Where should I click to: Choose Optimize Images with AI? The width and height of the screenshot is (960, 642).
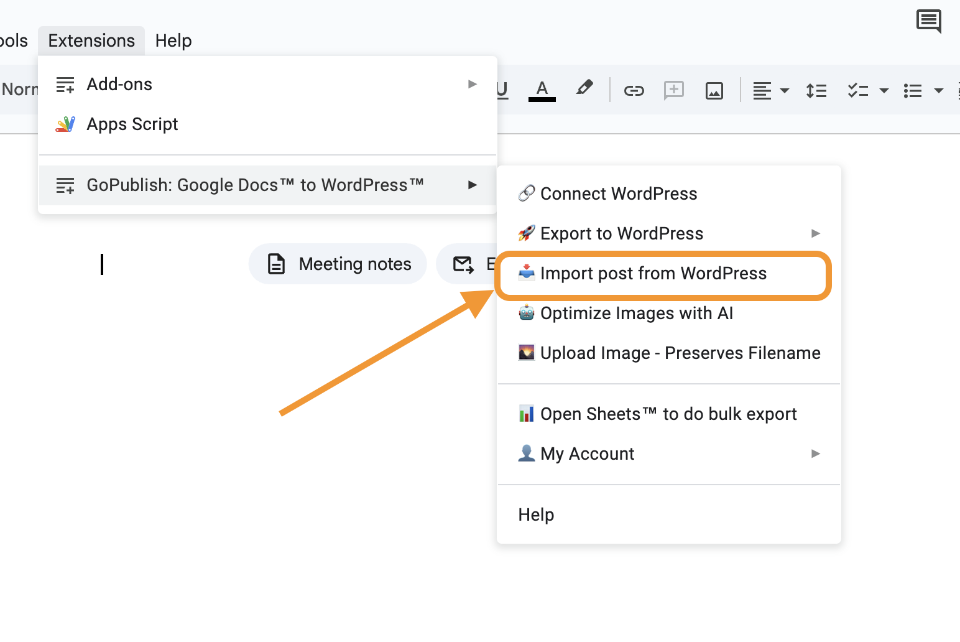(669, 314)
